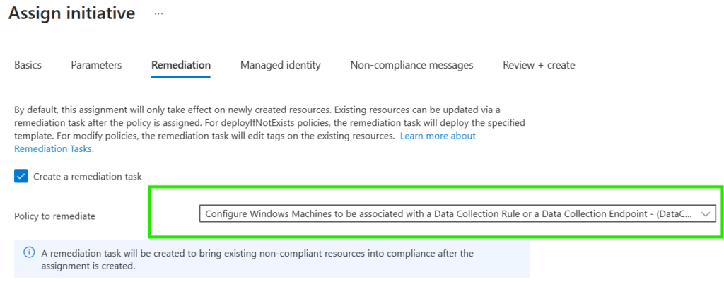Click the 'Learn more about' link
Screen dimensions: 724x282
(x=438, y=136)
